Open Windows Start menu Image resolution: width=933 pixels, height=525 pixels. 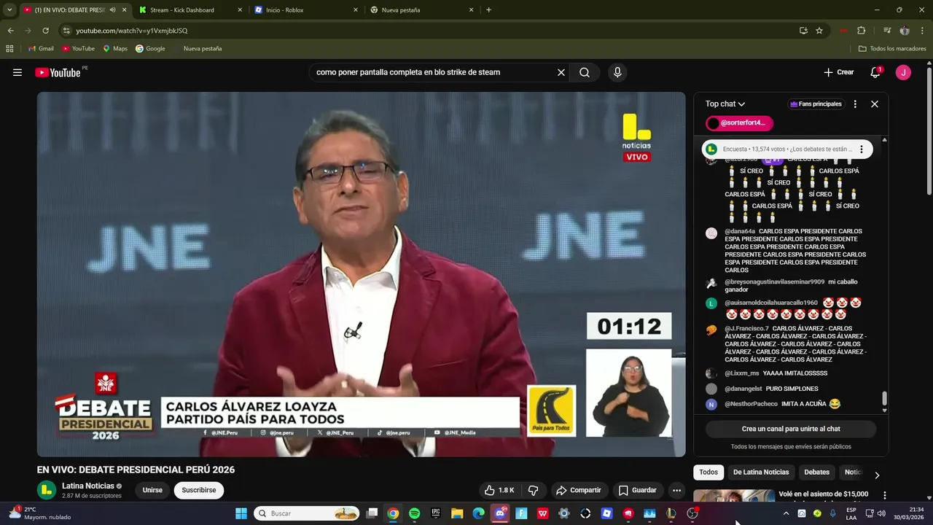[241, 513]
